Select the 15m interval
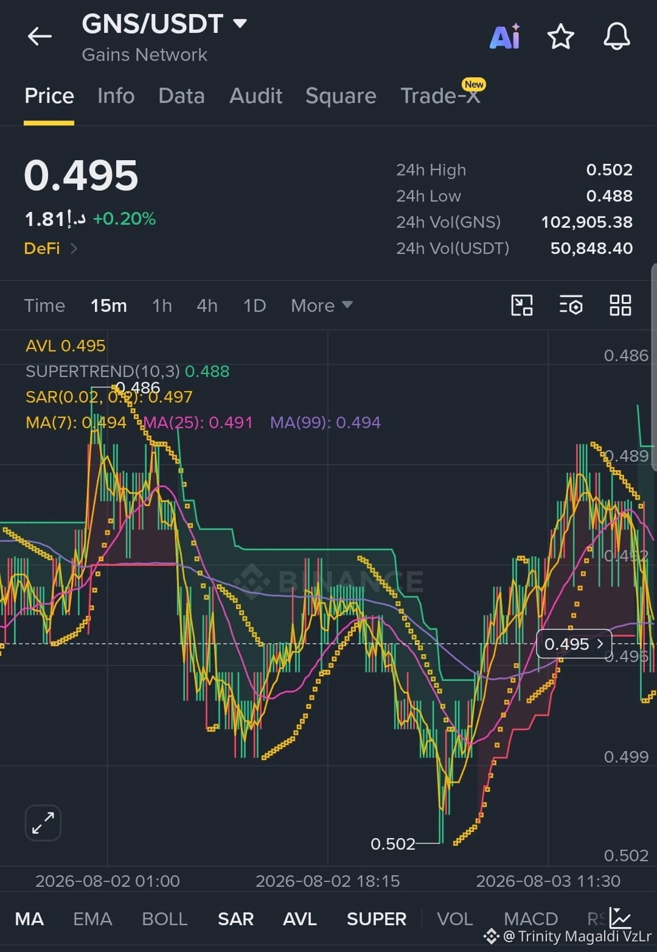The image size is (657, 952). pyautogui.click(x=109, y=305)
